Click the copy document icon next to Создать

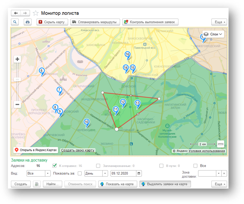pyautogui.click(x=37, y=184)
